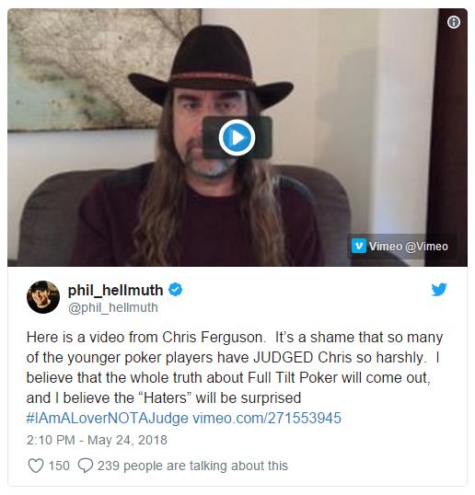Open phil_hellmuth's profile avatar
Viewport: 475px width, 495px height.
click(x=43, y=297)
